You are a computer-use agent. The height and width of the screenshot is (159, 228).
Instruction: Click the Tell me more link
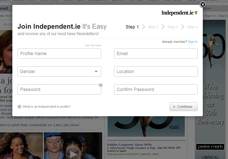pyautogui.click(x=93, y=45)
